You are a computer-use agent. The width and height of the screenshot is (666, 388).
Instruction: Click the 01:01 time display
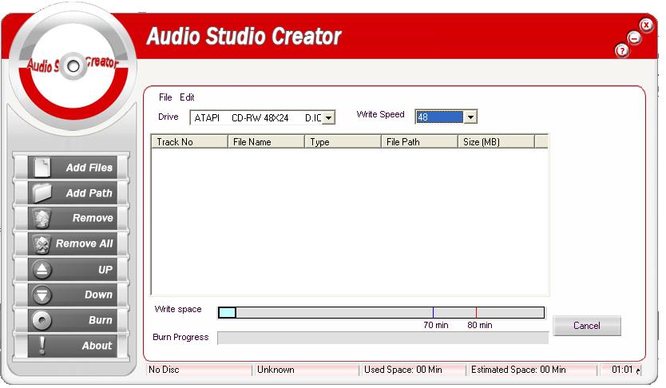[620, 370]
